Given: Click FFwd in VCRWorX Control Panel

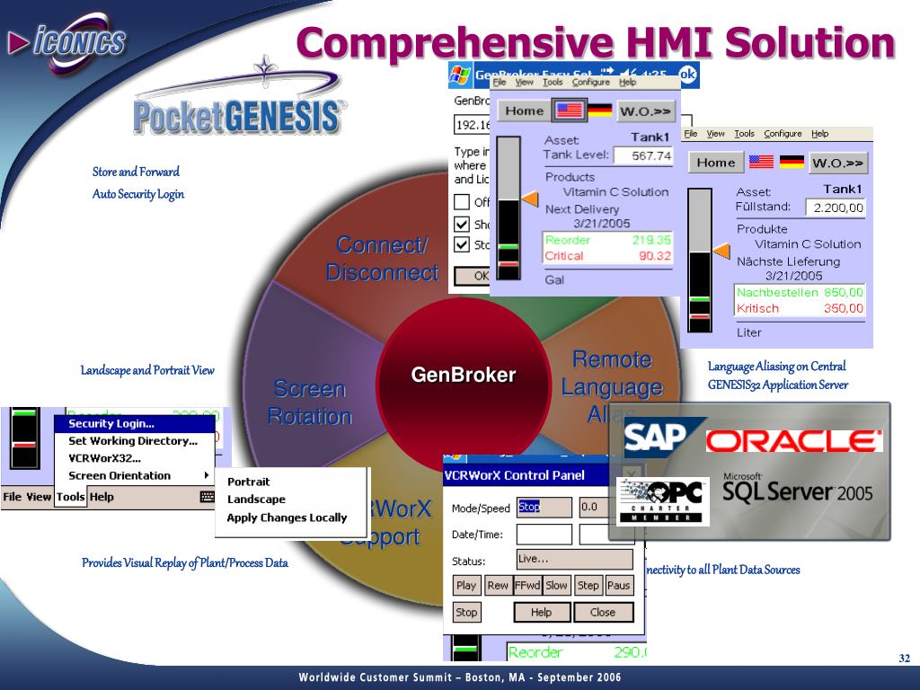Looking at the screenshot, I should coord(526,585).
